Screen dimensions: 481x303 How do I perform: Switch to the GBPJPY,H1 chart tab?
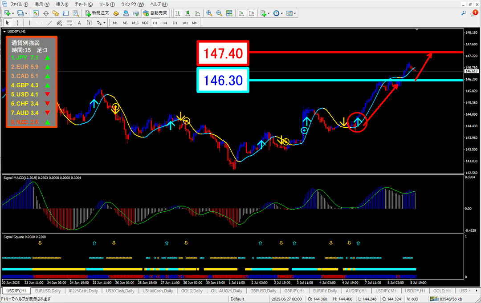tap(294, 291)
